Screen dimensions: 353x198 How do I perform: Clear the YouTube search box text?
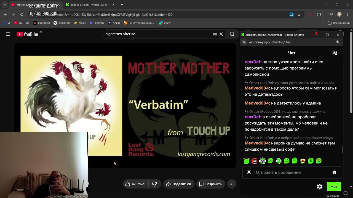[221, 34]
